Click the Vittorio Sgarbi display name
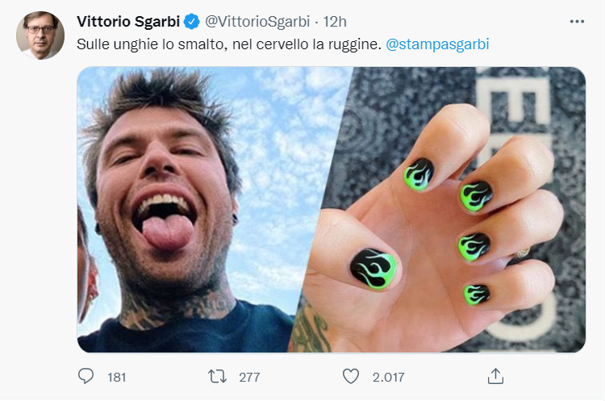Screen dimensions: 605x401 click(x=127, y=20)
